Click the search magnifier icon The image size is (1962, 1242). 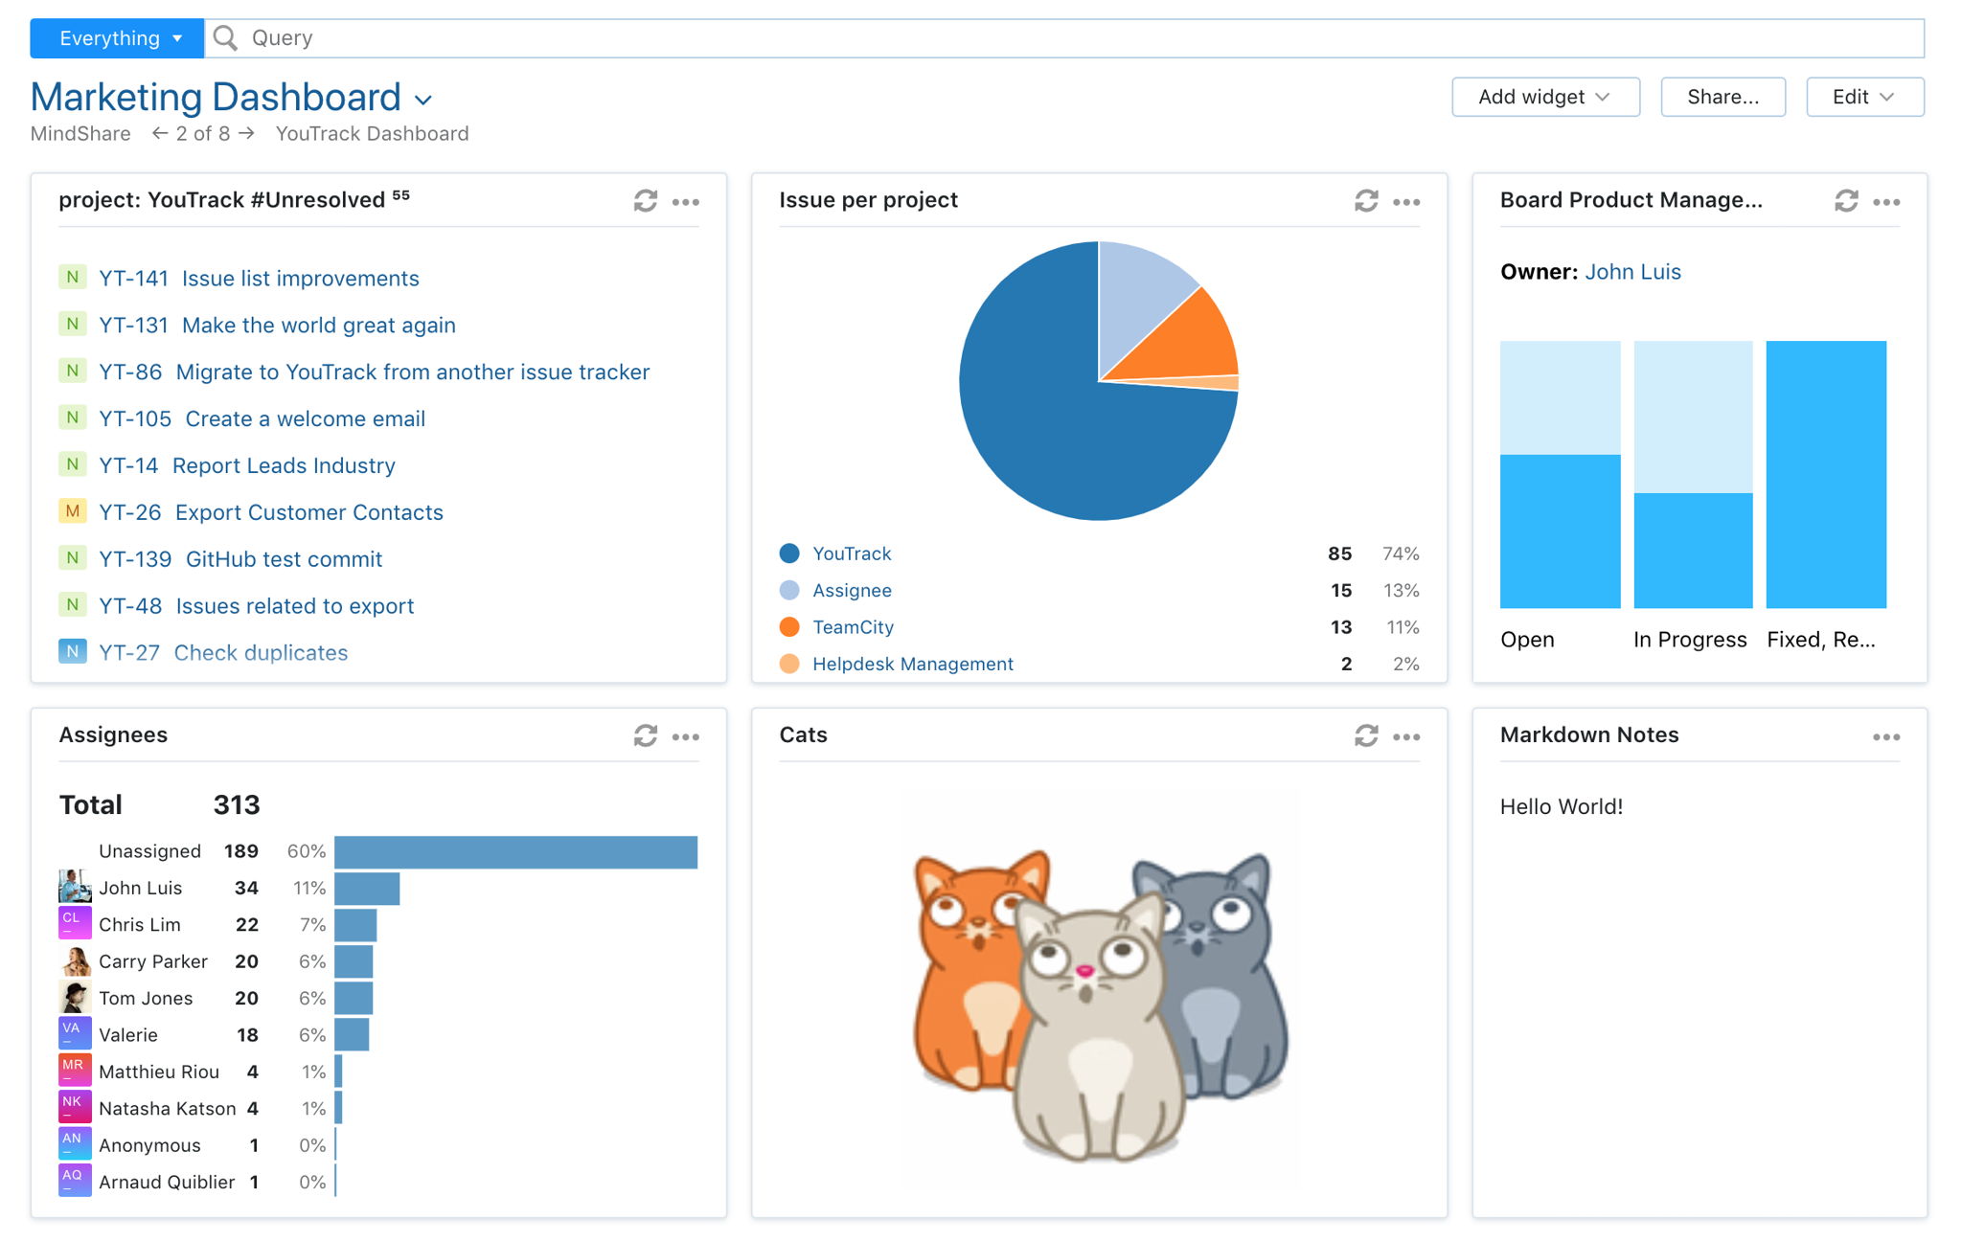point(225,38)
